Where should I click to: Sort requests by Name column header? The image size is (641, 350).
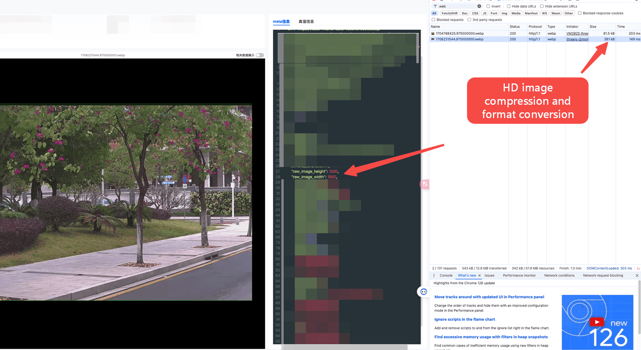click(x=435, y=27)
